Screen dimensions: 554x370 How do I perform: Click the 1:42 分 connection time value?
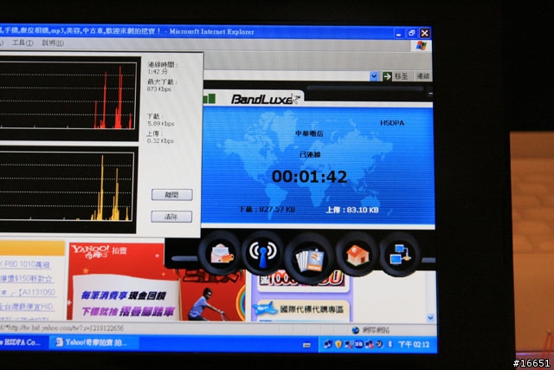click(x=158, y=71)
